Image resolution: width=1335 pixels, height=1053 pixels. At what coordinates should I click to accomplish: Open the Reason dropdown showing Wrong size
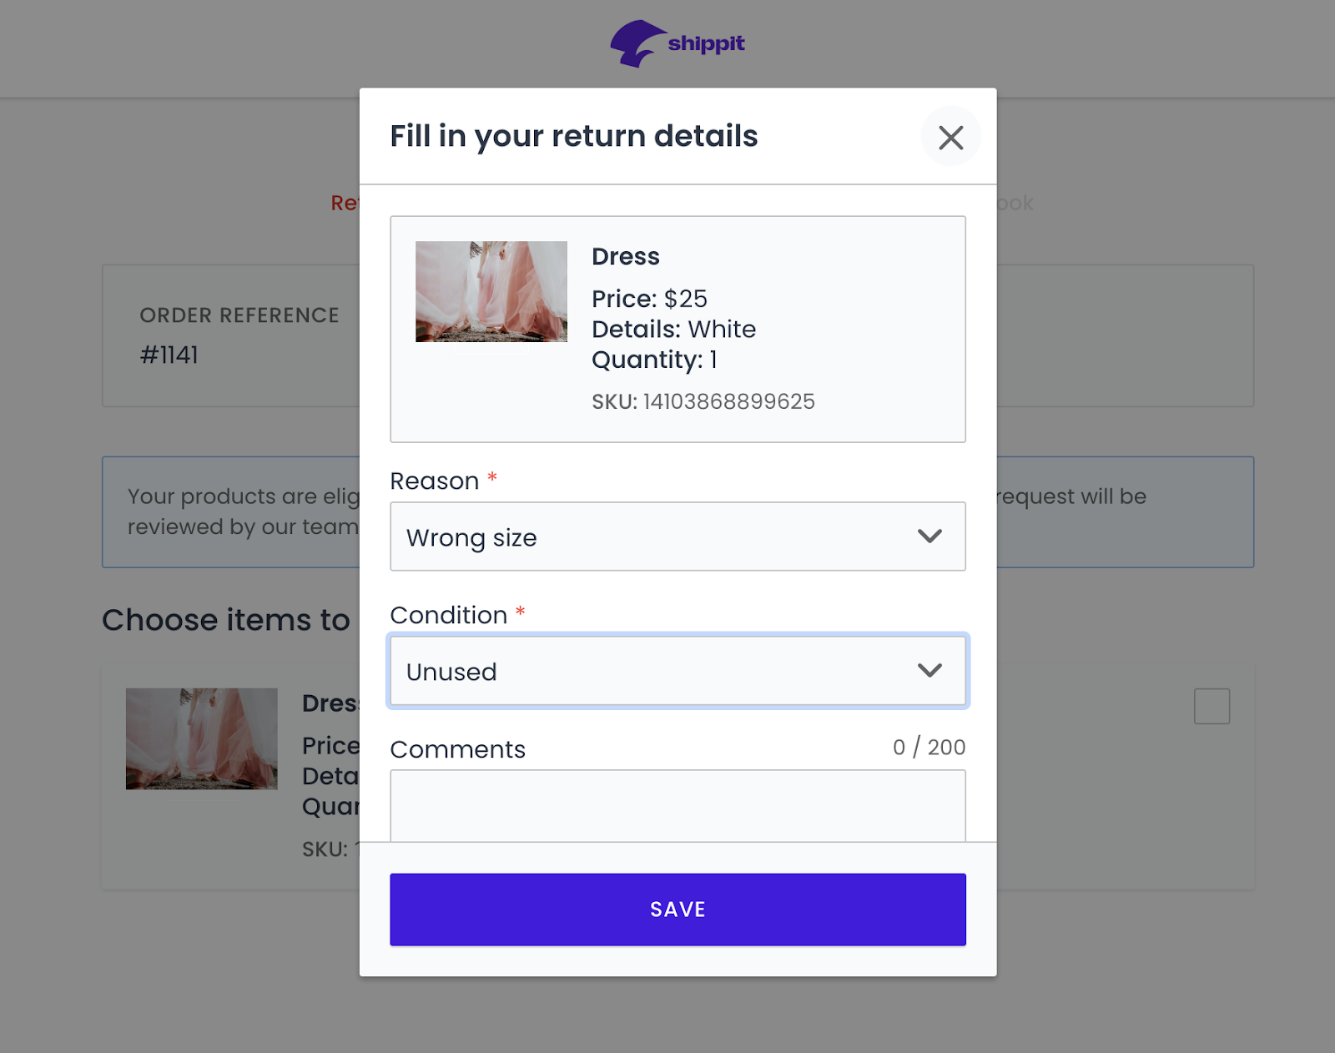pos(659,537)
